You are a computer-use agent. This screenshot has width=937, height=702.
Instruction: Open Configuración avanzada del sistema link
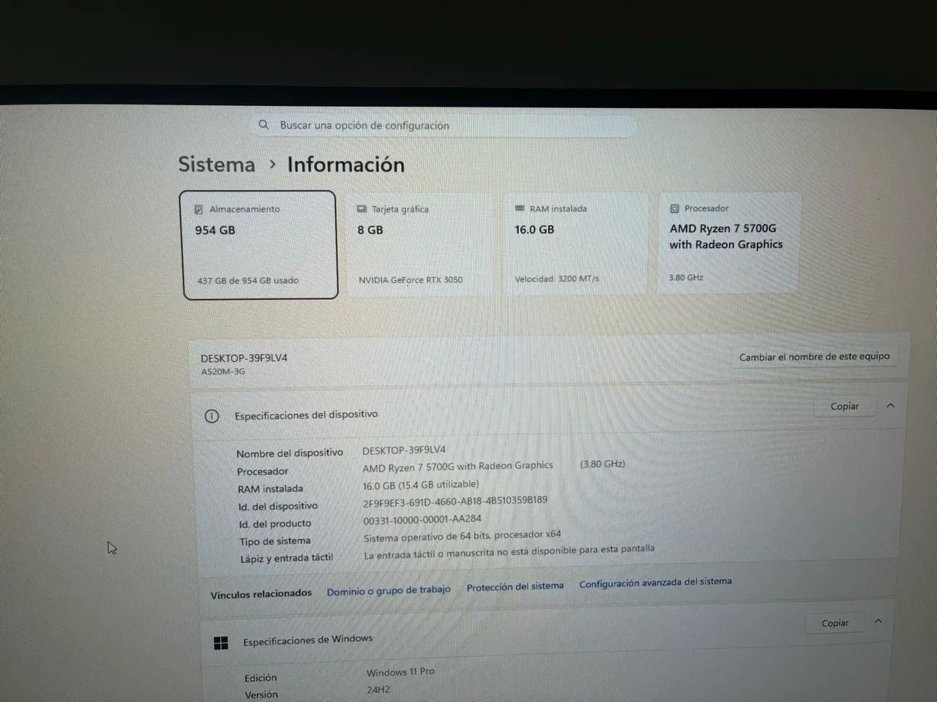coord(655,582)
